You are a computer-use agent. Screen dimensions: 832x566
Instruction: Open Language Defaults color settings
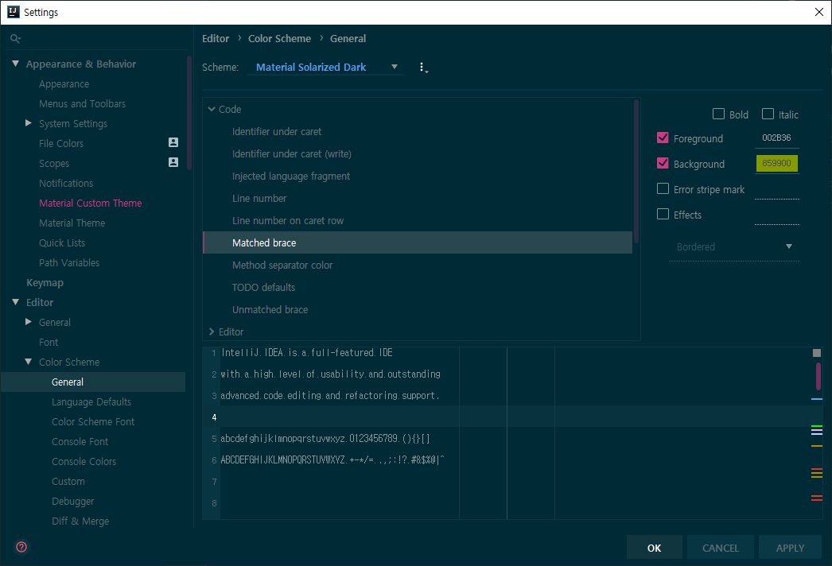pyautogui.click(x=91, y=402)
